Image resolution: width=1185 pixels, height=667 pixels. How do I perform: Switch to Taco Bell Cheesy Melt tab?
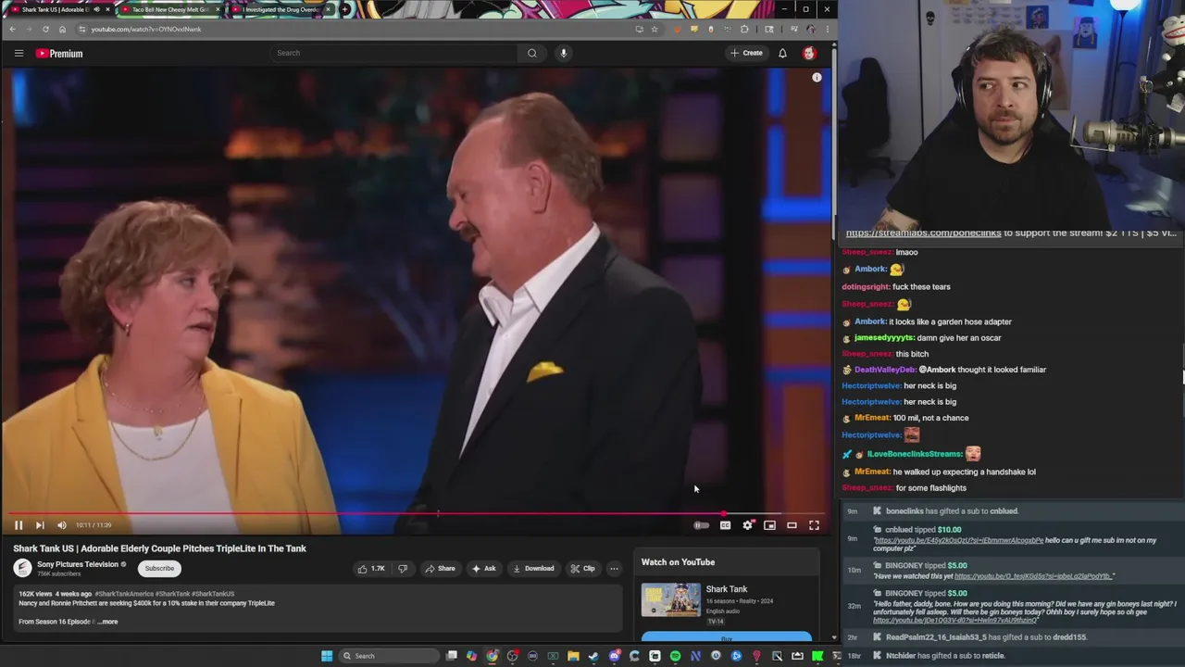pos(168,9)
